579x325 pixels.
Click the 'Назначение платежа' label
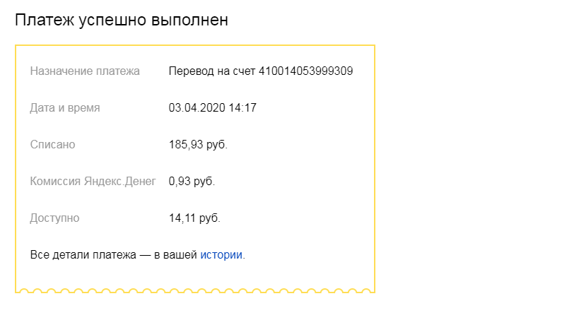click(x=85, y=71)
